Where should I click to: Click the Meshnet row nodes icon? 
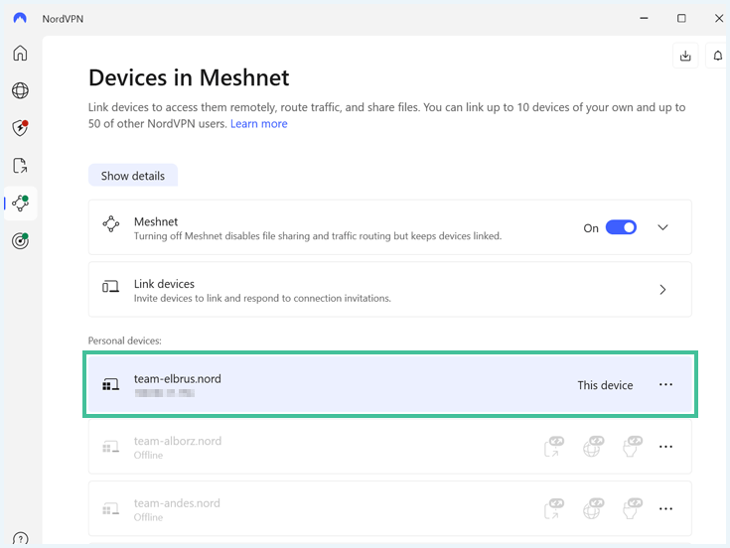click(x=111, y=223)
